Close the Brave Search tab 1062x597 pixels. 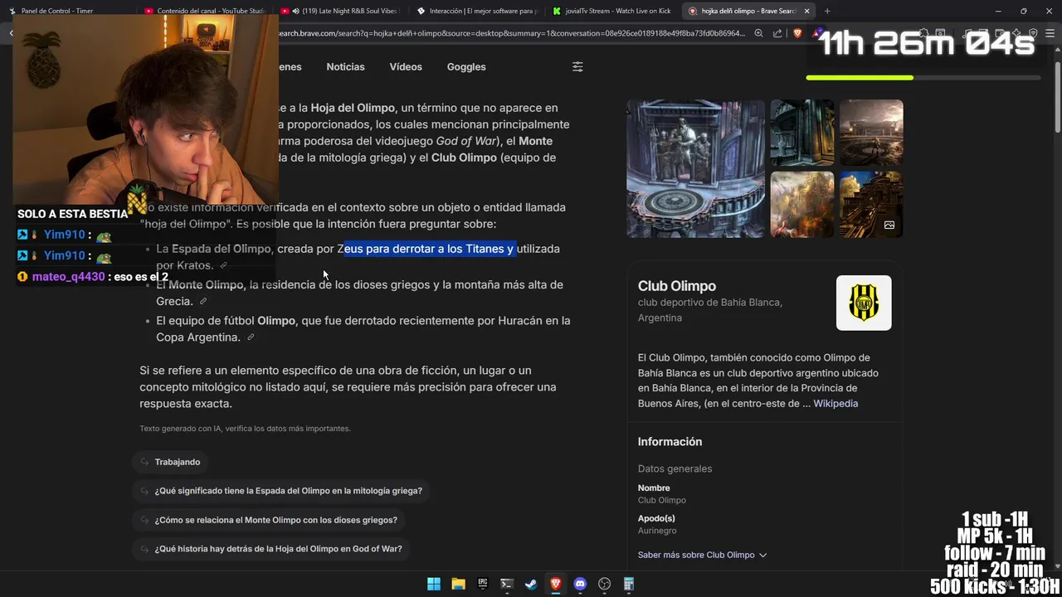[x=806, y=11]
